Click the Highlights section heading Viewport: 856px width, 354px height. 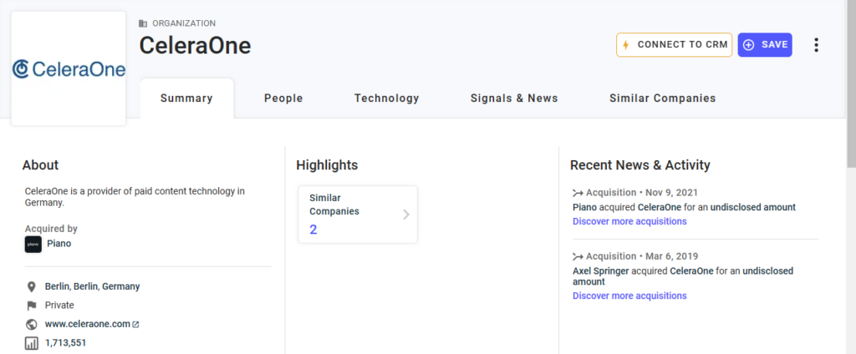[327, 165]
